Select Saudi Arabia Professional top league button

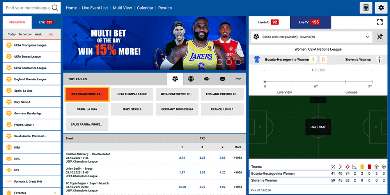87,124
